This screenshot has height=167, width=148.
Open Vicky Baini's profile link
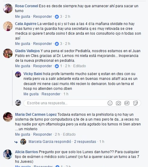33,74
